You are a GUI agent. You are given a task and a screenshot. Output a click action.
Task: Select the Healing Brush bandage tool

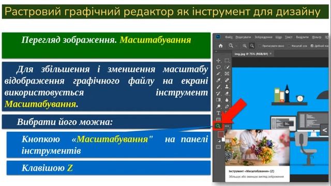227,80
